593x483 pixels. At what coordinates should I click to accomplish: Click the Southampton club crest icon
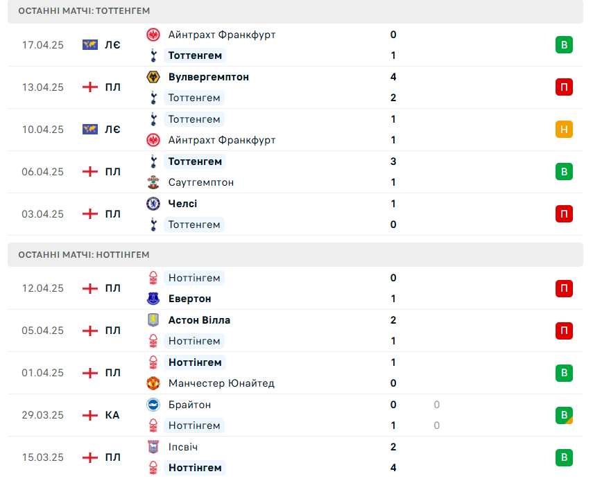coord(153,182)
